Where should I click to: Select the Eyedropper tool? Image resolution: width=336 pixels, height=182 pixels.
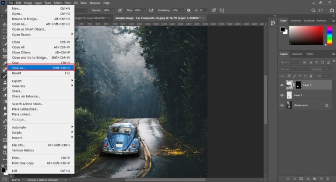(x=5, y=63)
